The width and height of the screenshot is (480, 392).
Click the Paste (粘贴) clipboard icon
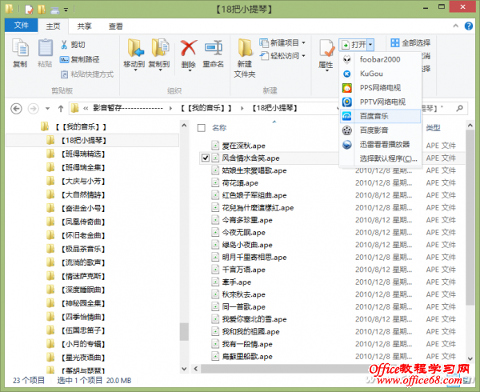point(45,49)
